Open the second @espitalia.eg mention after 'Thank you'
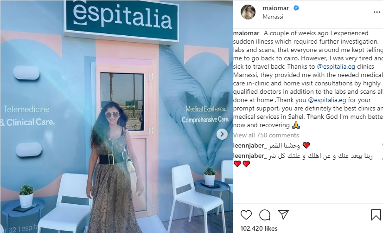Image resolution: width=383 pixels, height=233 pixels. tap(327, 100)
